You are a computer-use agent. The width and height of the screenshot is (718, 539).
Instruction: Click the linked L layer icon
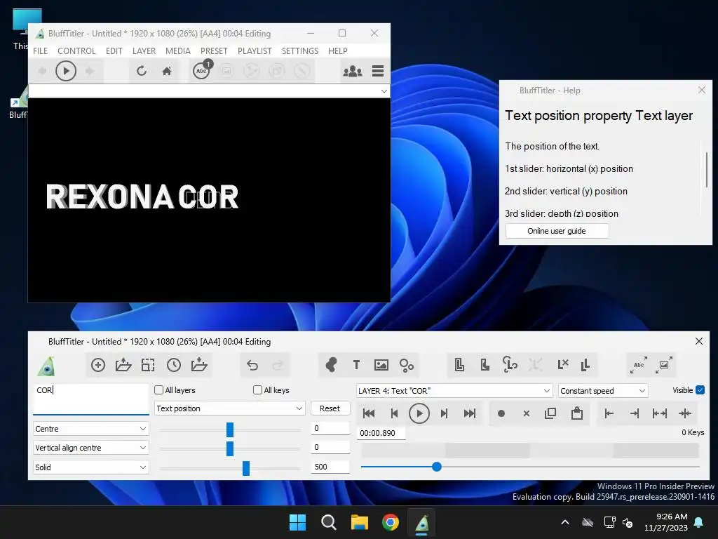[x=510, y=365]
